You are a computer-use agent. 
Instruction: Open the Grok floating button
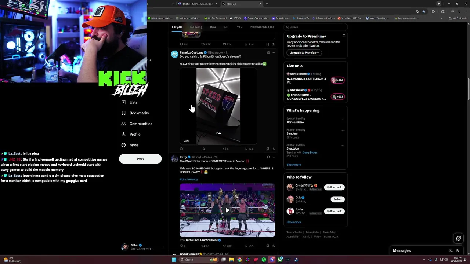click(x=459, y=238)
